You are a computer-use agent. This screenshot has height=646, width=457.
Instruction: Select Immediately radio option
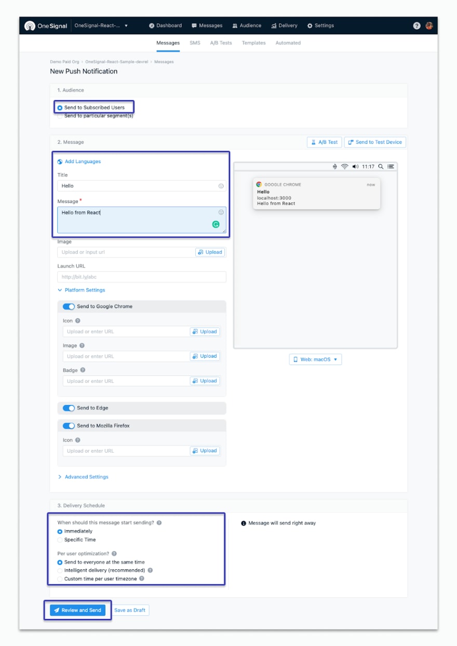click(x=60, y=531)
